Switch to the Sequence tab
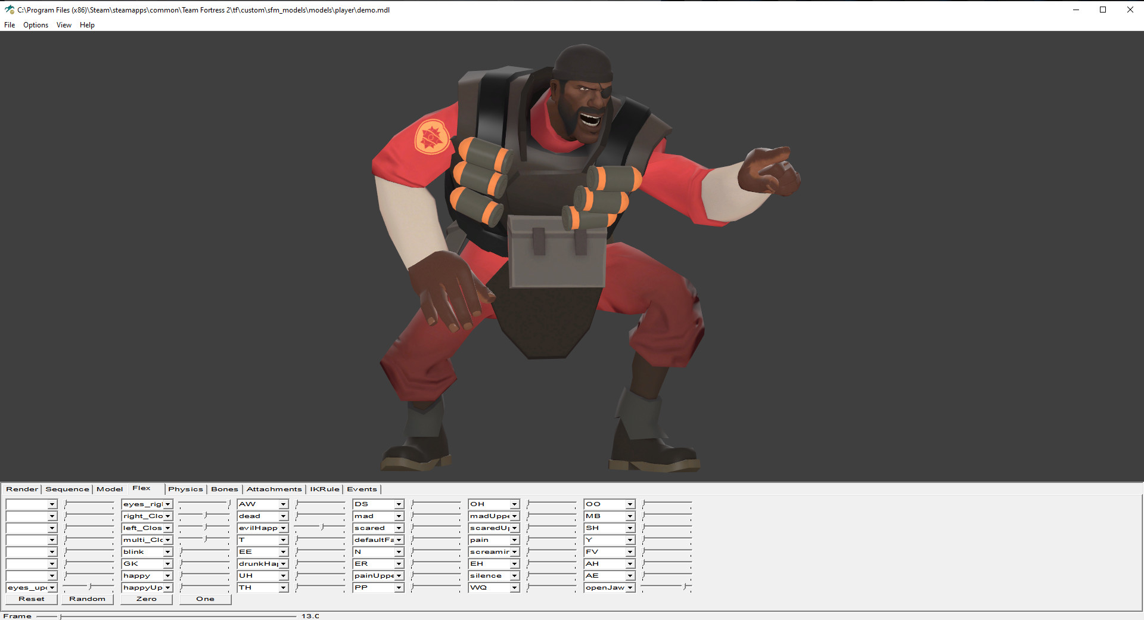 (67, 489)
